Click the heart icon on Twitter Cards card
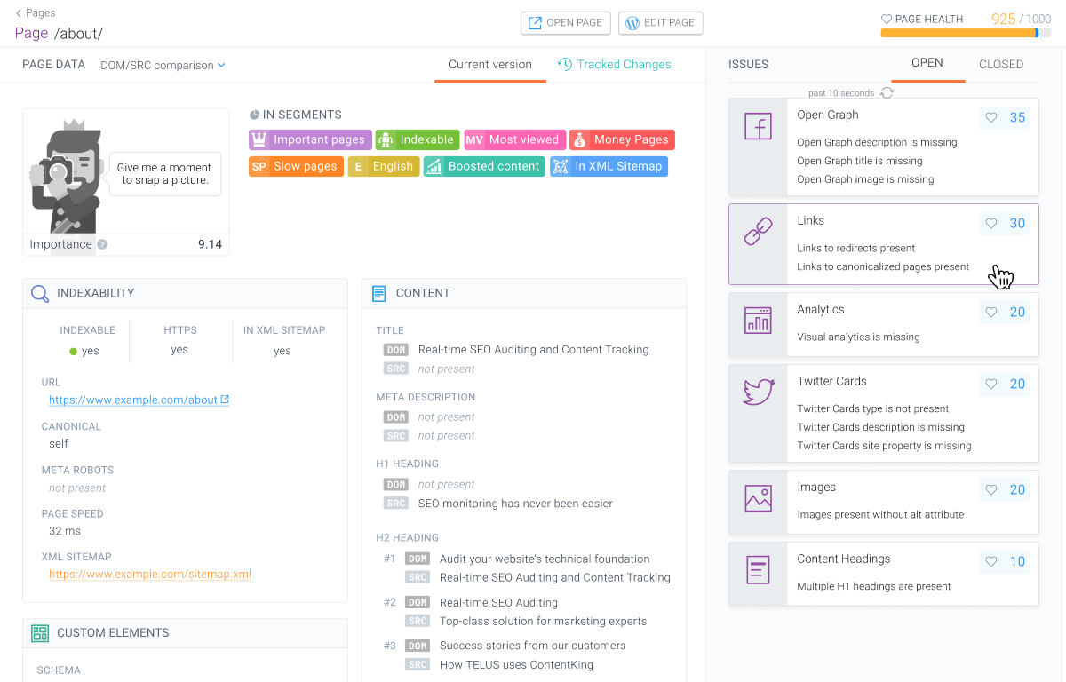The height and width of the screenshot is (682, 1066). (x=991, y=385)
